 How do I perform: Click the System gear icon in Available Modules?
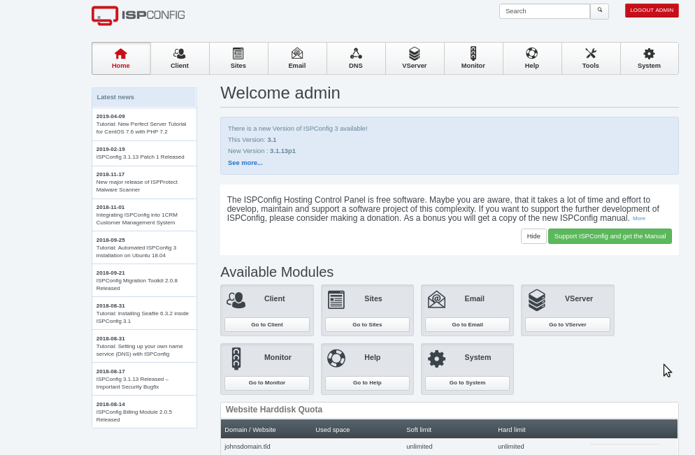436,359
